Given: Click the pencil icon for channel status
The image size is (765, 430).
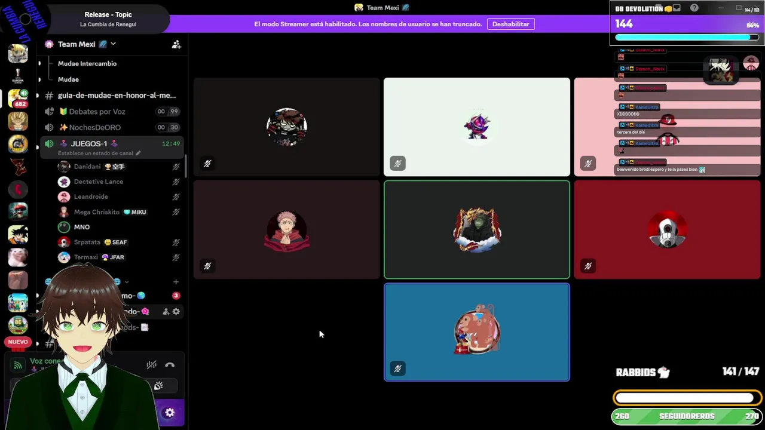Looking at the screenshot, I should click(138, 153).
